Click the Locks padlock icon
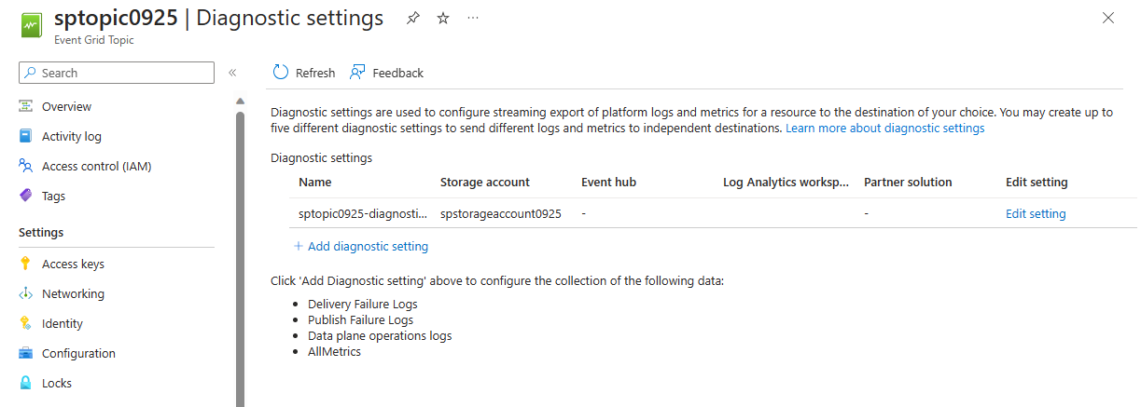Viewport: 1141px width, 407px height. coord(26,383)
